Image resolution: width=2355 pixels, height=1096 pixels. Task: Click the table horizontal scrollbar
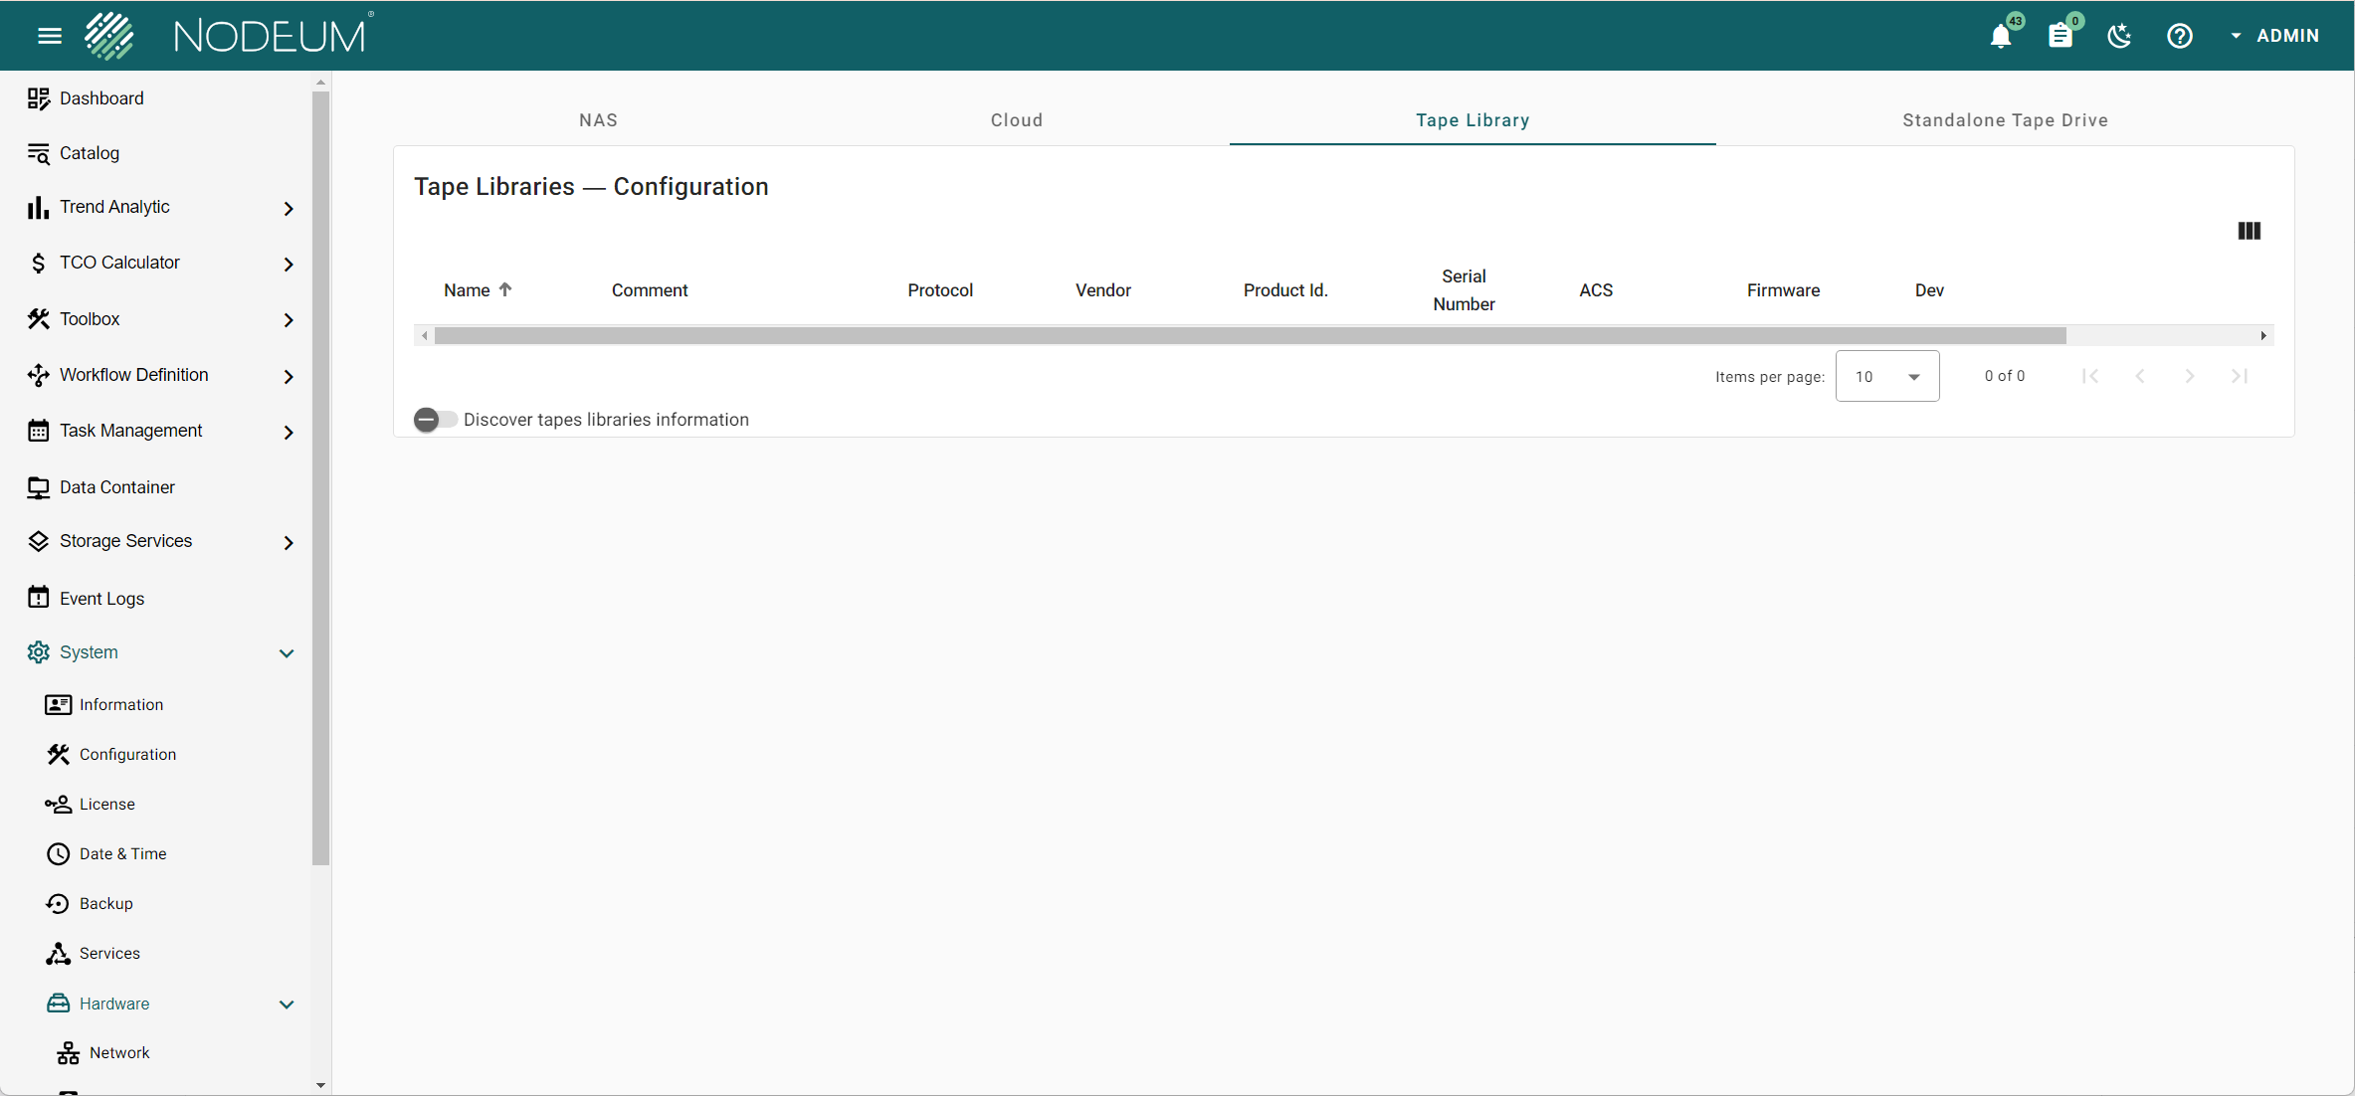[1250, 336]
